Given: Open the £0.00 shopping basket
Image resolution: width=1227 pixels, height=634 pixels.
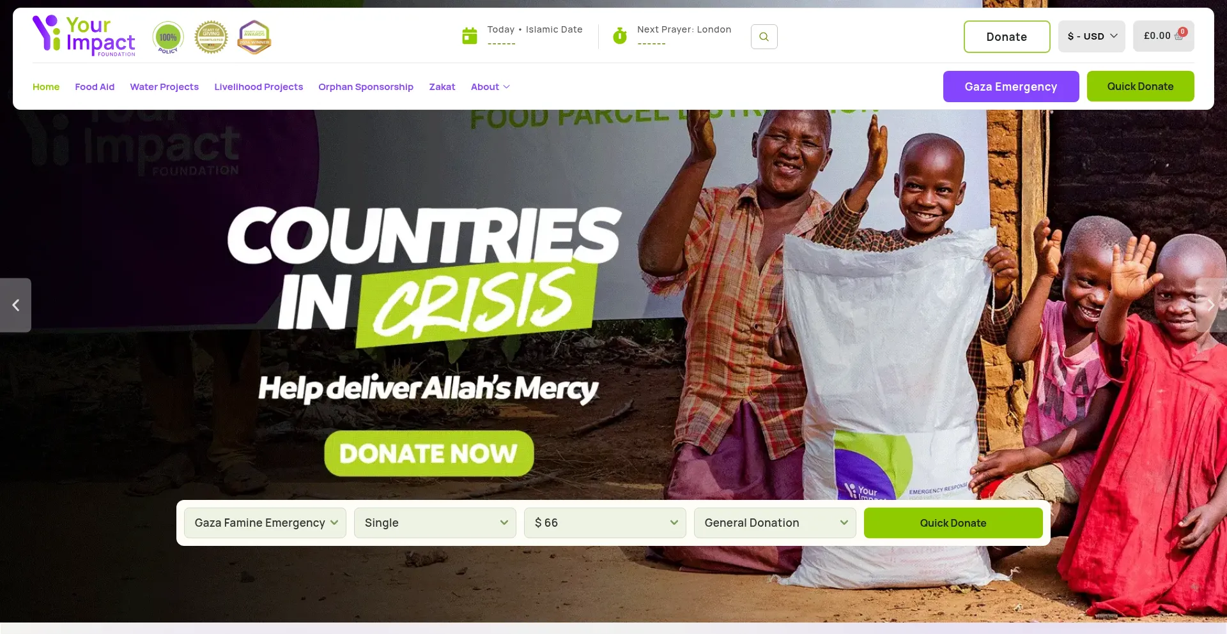Looking at the screenshot, I should pyautogui.click(x=1163, y=36).
